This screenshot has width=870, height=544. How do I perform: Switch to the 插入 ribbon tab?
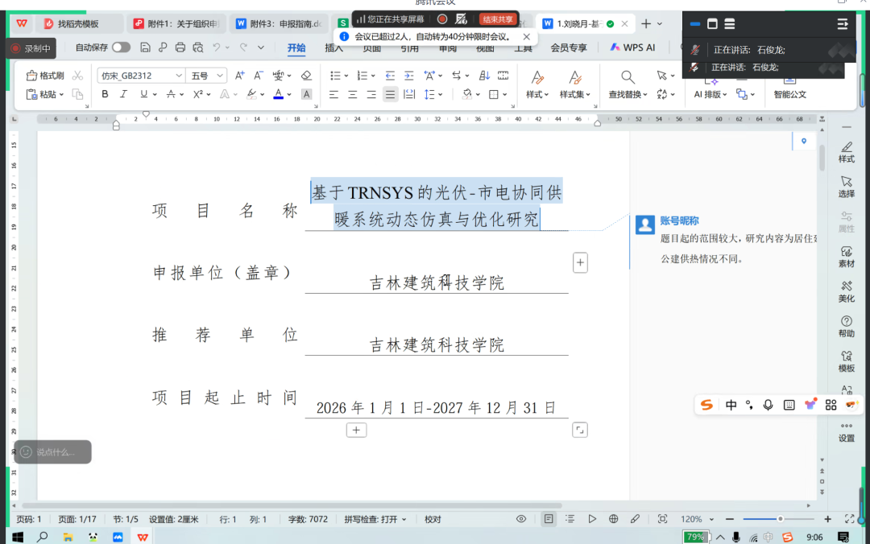[x=333, y=48]
